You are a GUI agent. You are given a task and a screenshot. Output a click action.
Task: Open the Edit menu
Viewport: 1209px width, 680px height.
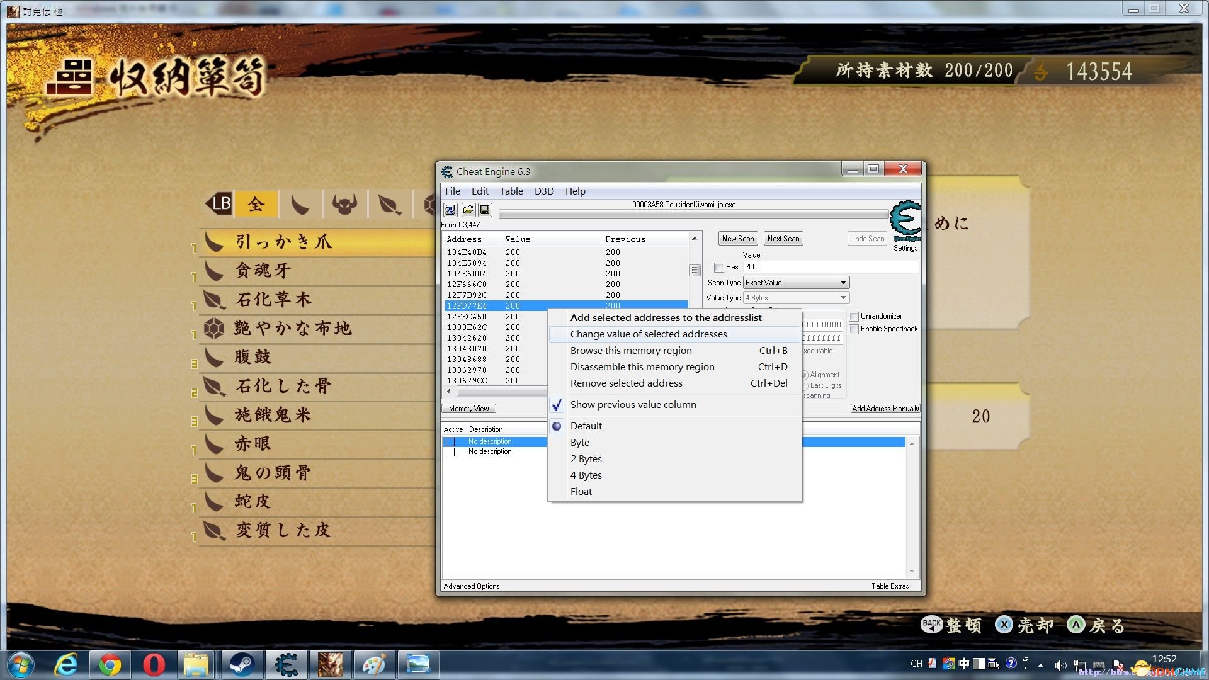pos(480,191)
